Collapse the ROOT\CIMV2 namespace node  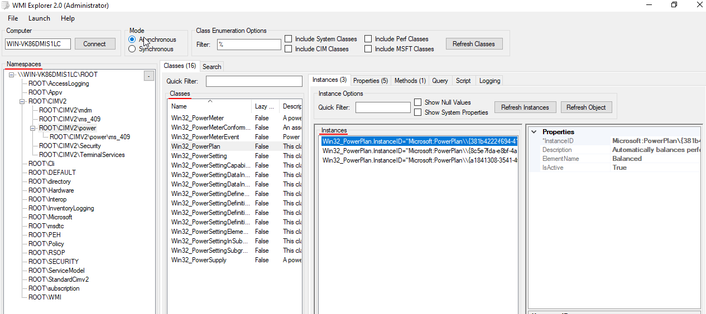(22, 101)
